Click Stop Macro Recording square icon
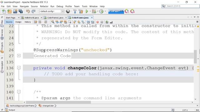This screenshot has height=112, width=200. pyautogui.click(x=102, y=22)
